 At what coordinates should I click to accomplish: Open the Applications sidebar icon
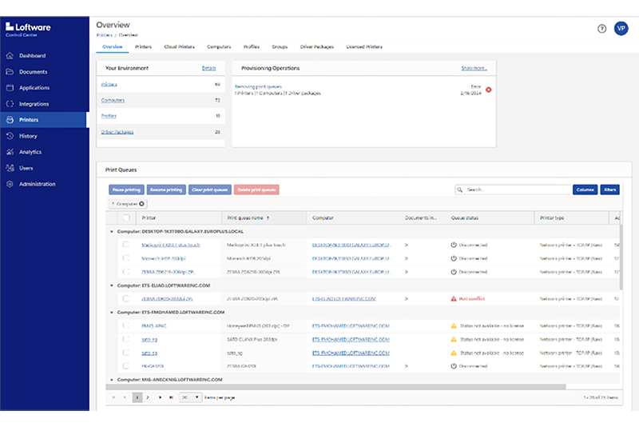10,88
